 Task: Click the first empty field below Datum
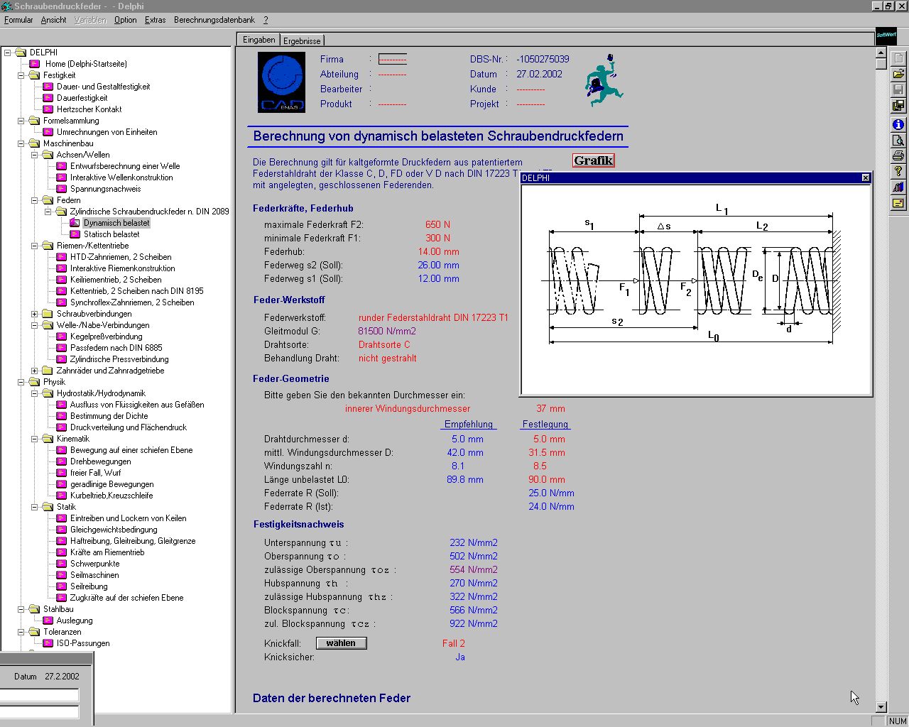39,696
